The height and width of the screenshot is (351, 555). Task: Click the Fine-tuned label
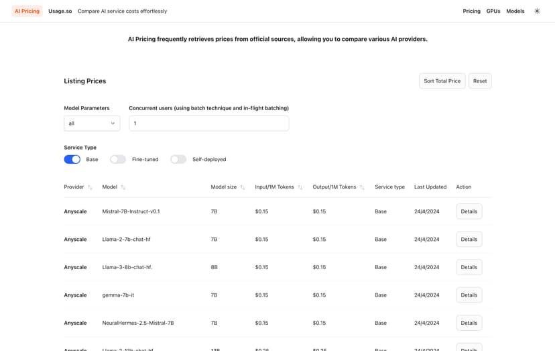(x=145, y=160)
